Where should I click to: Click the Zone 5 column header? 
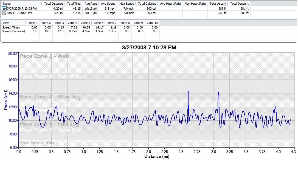(86, 23)
